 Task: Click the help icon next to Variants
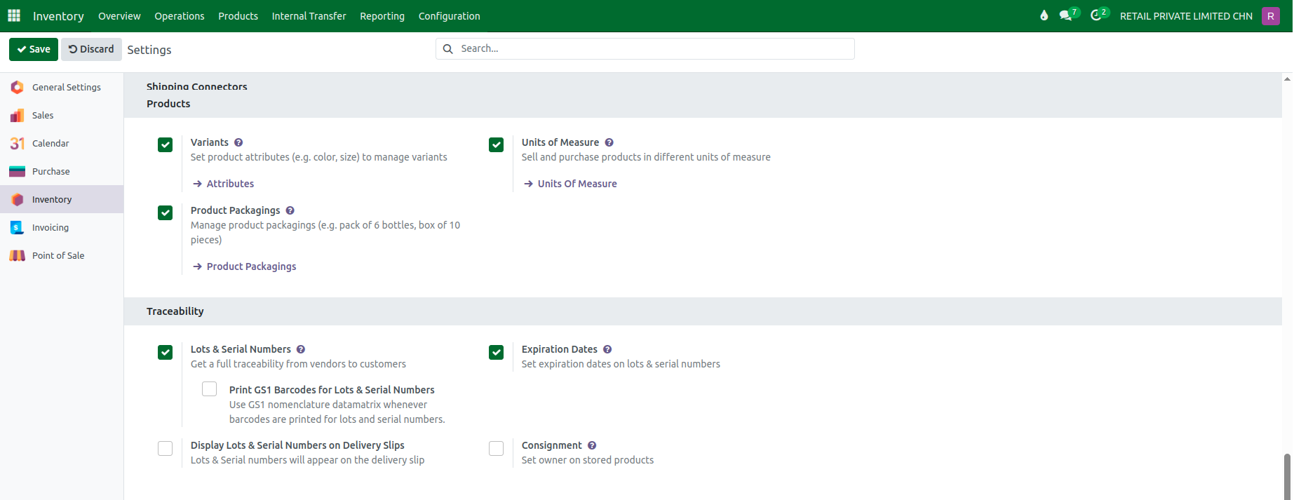click(x=238, y=142)
